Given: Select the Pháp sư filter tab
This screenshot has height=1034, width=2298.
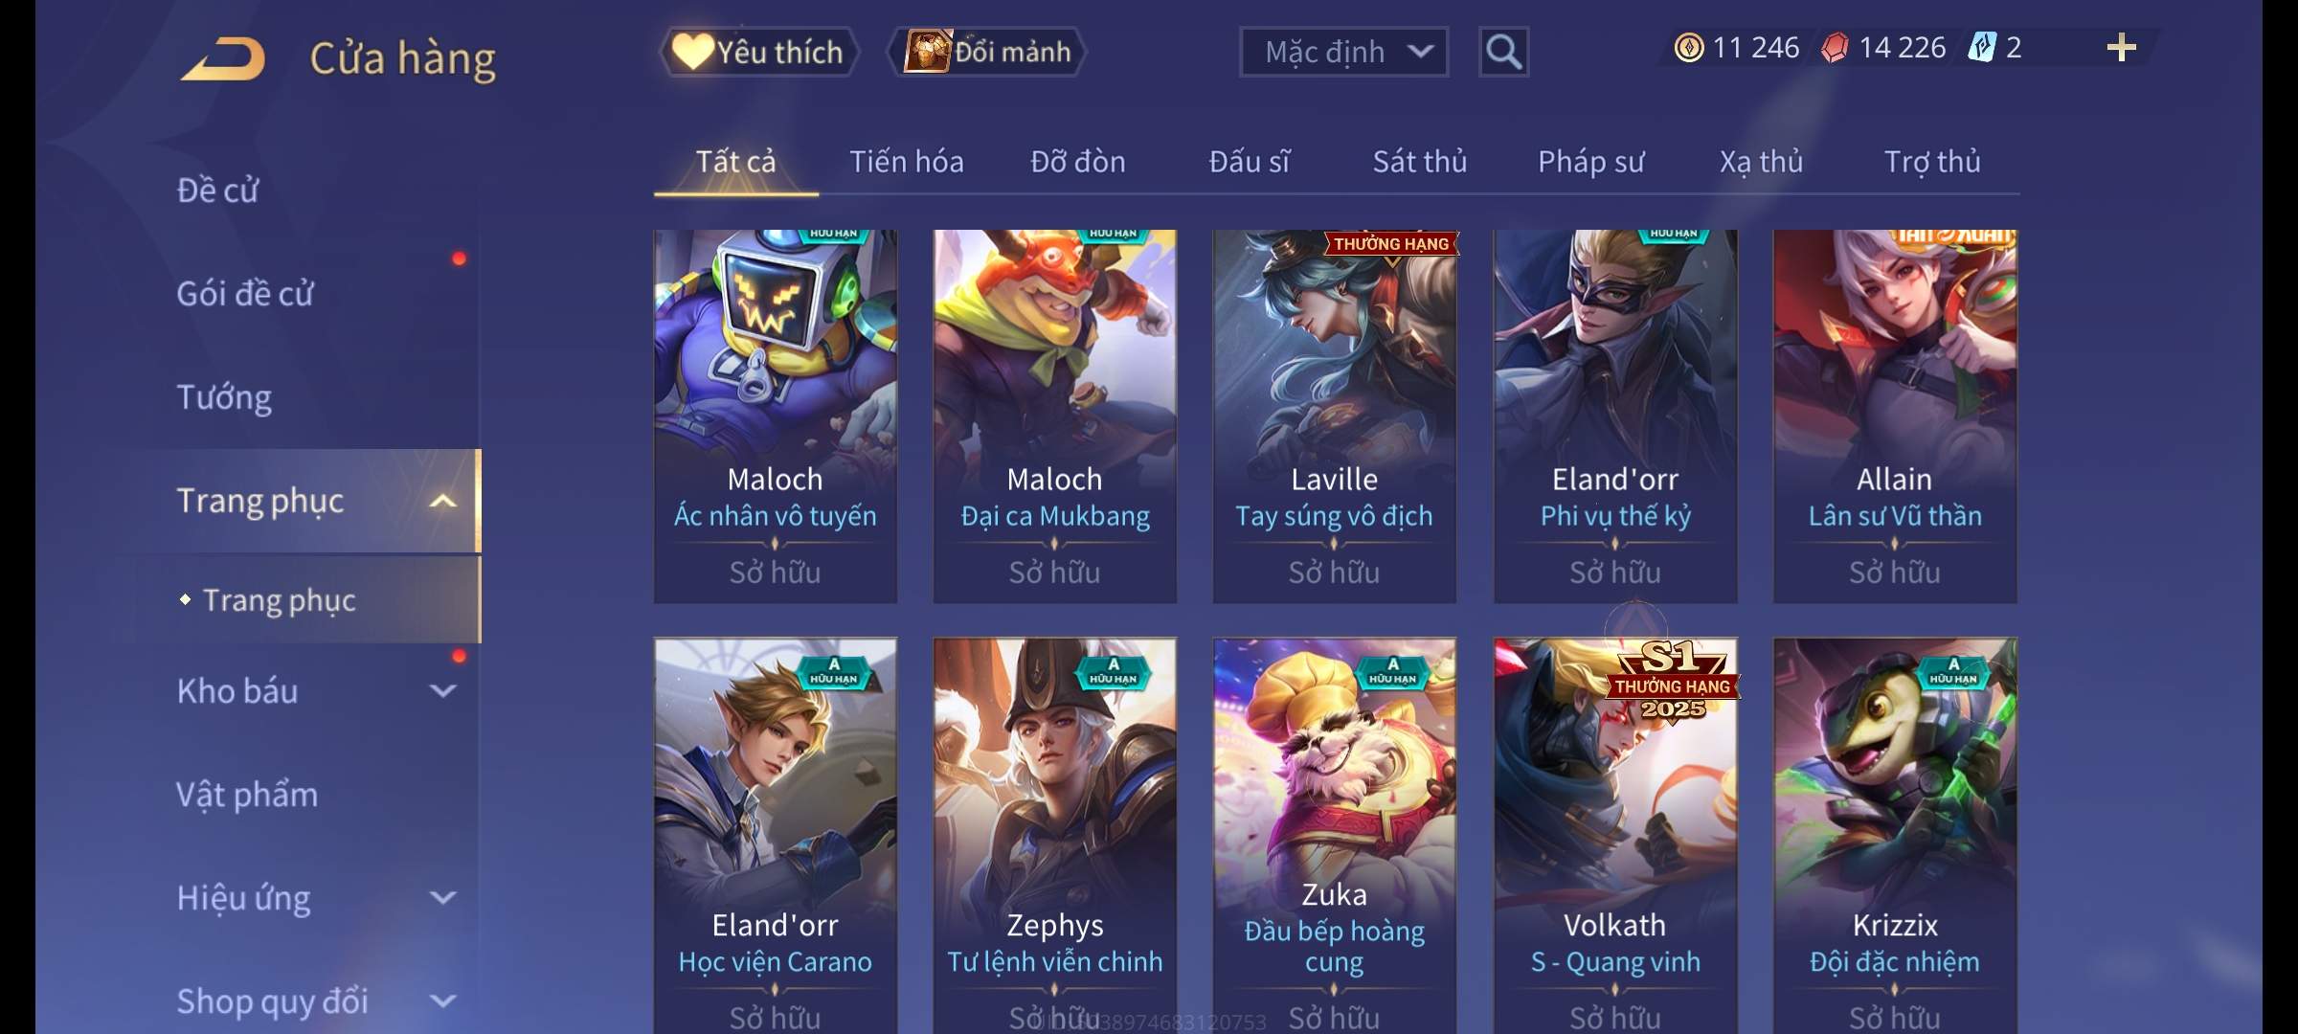Looking at the screenshot, I should (1590, 162).
